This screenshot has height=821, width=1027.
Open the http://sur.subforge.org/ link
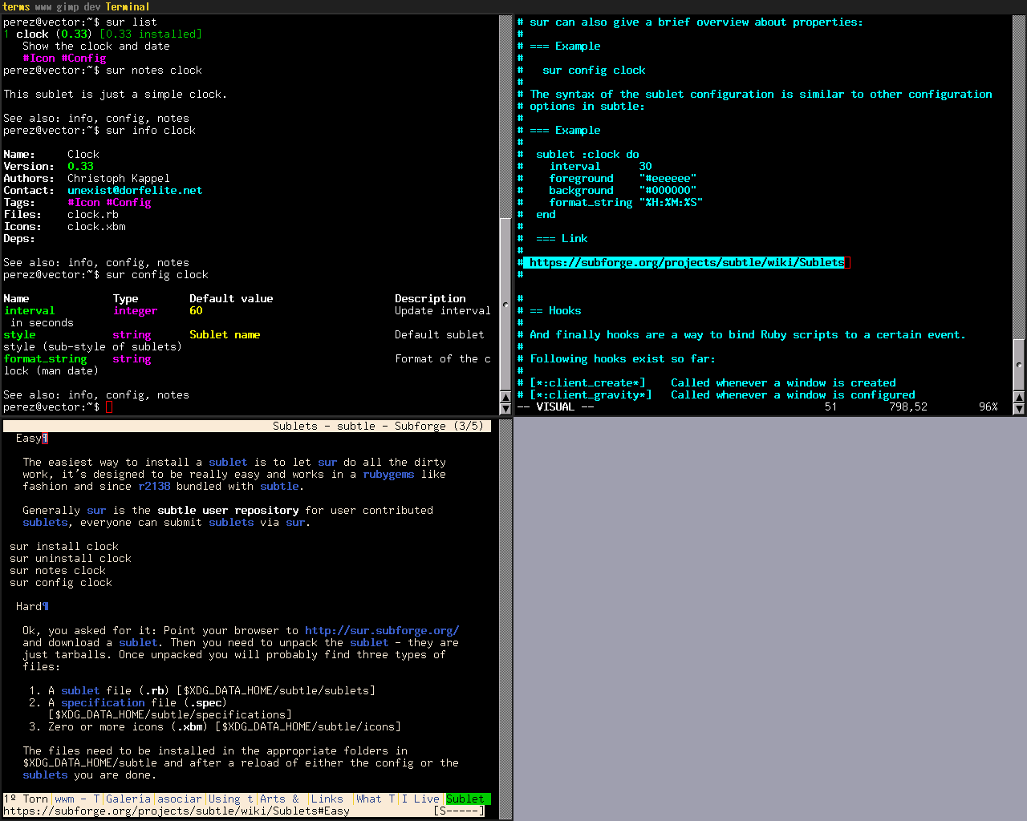pyautogui.click(x=382, y=631)
